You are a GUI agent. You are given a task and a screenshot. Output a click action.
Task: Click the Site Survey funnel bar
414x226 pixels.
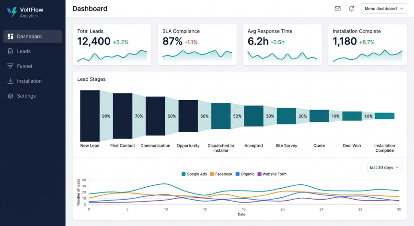287,116
